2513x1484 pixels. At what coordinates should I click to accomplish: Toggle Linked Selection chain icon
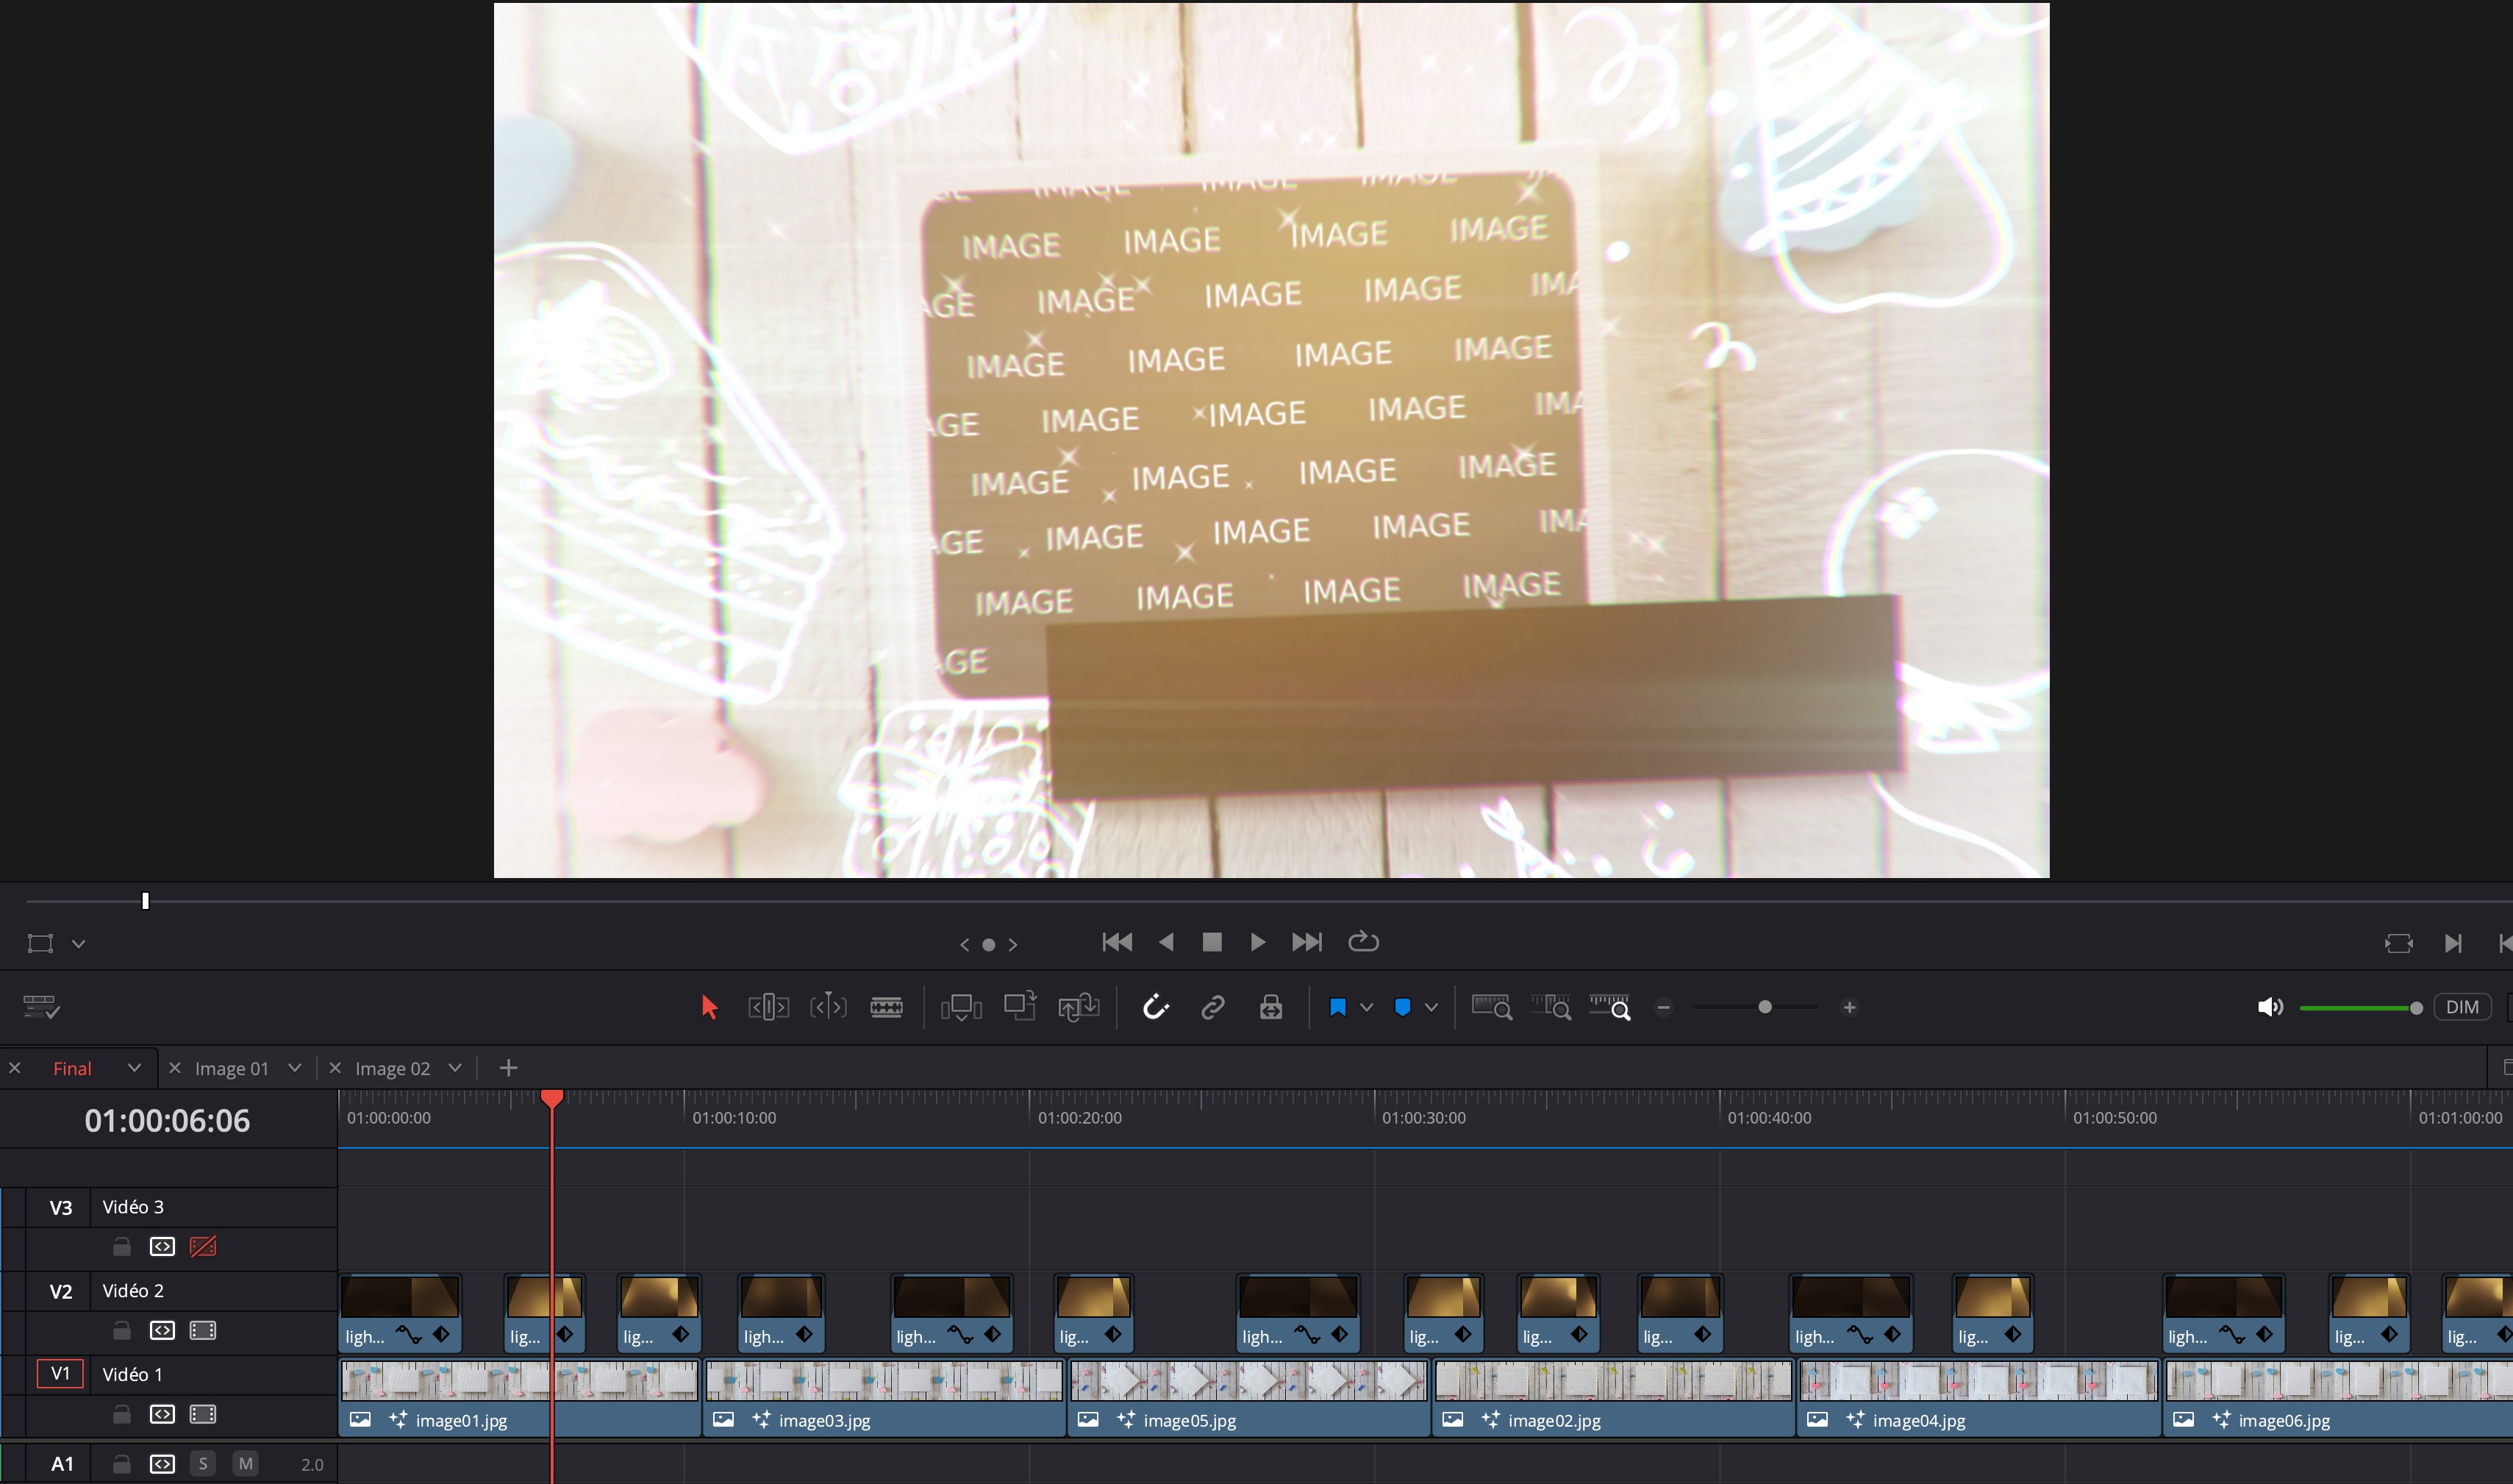[x=1212, y=1007]
